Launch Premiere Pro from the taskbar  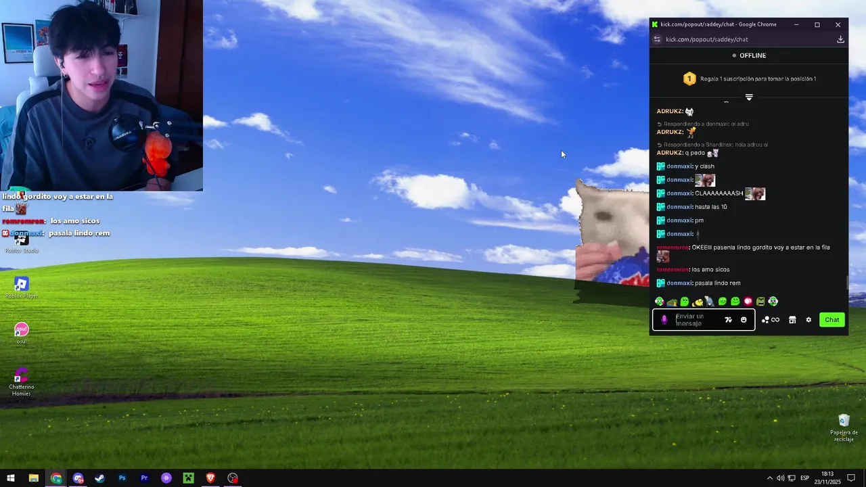click(144, 478)
